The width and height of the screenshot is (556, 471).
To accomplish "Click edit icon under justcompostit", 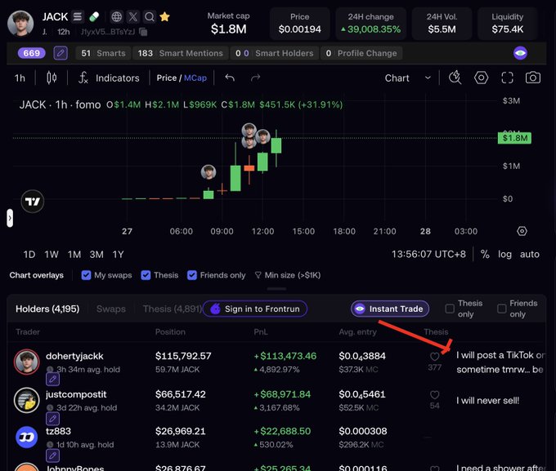I will tap(52, 419).
